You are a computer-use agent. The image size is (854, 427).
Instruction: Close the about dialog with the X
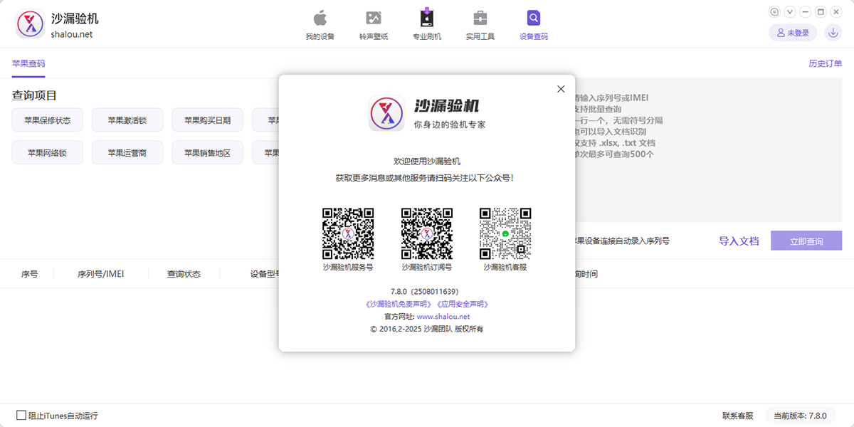point(561,89)
